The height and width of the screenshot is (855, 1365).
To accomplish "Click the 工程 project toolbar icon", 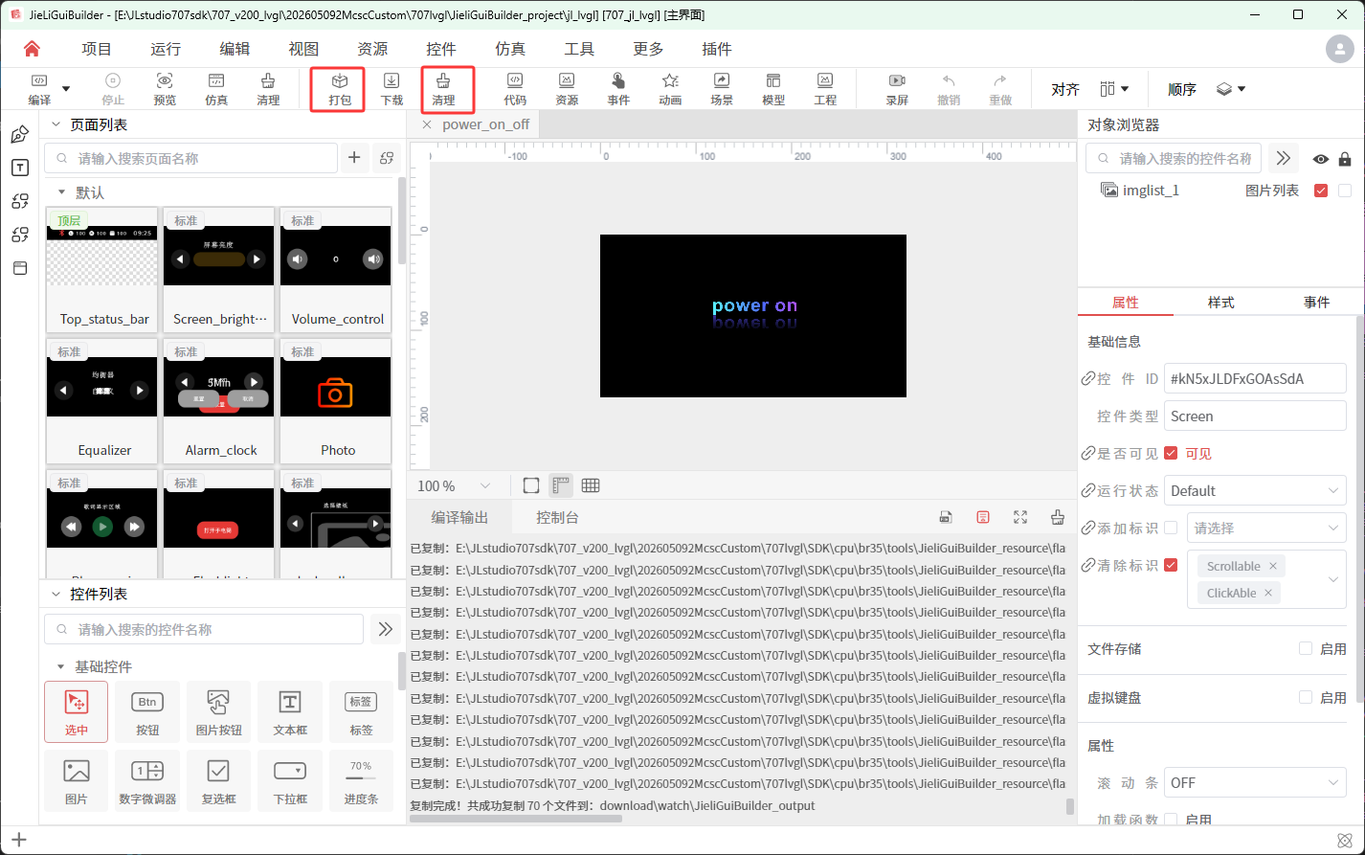I will coord(825,89).
